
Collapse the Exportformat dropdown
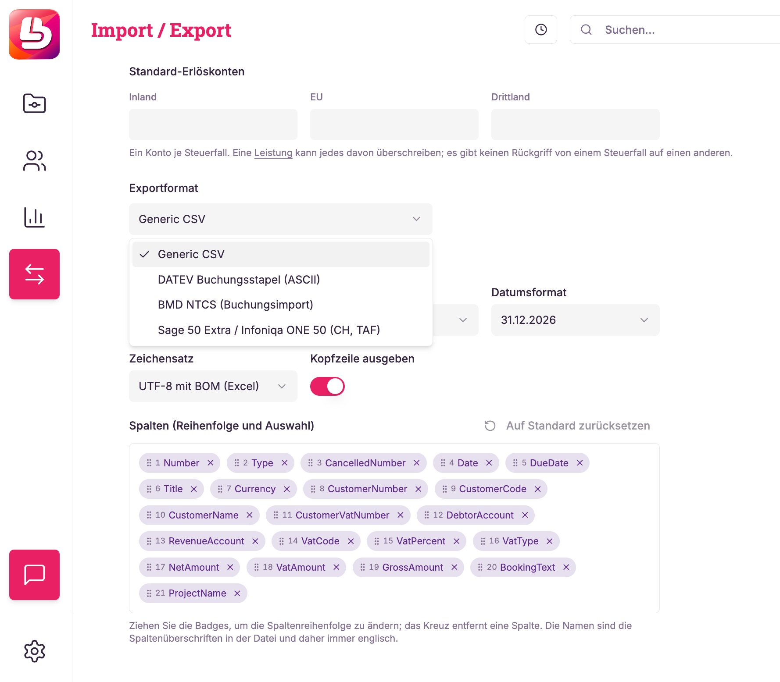click(x=281, y=219)
